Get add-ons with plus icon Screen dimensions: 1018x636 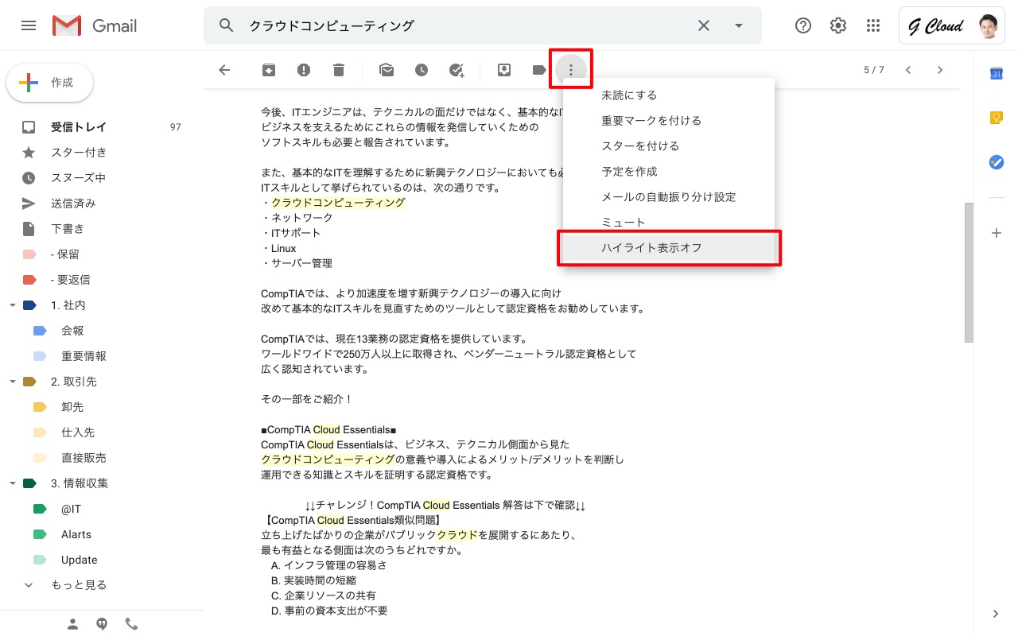tap(996, 233)
